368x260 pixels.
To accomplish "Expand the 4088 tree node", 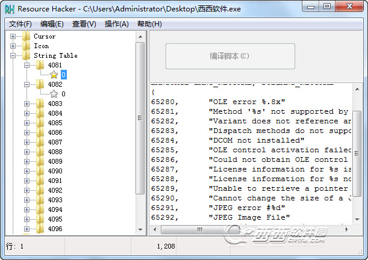I will pyautogui.click(x=27, y=152).
